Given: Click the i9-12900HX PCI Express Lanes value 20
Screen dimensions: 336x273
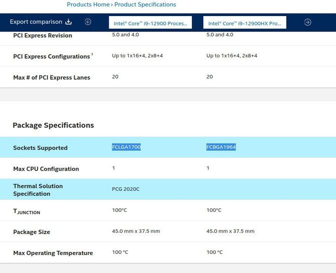Looking at the screenshot, I should 210,77.
